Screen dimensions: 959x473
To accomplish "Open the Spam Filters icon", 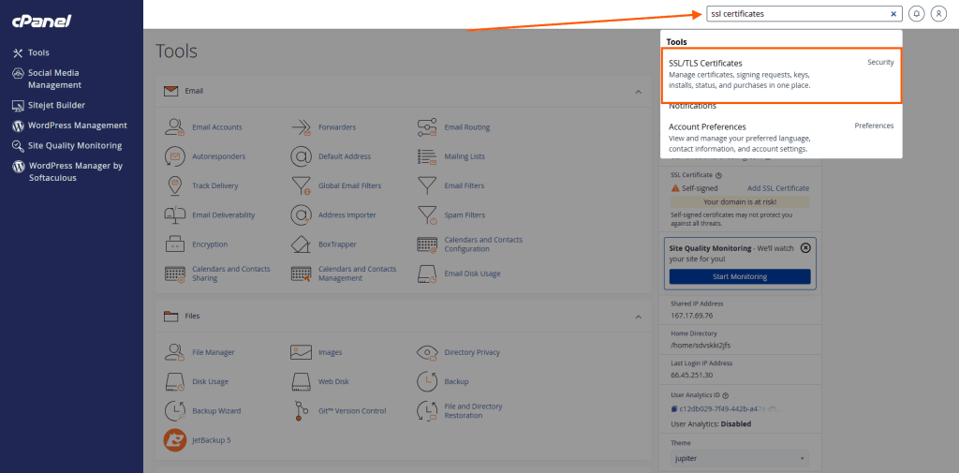I will 427,215.
